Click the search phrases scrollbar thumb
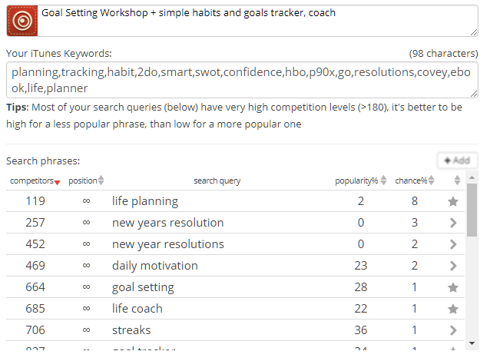Screen dimensions: 490x361 click(x=472, y=210)
